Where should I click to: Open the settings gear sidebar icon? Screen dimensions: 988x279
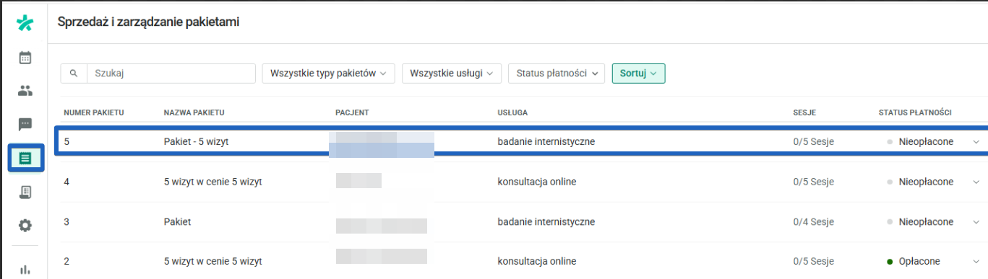pyautogui.click(x=25, y=226)
